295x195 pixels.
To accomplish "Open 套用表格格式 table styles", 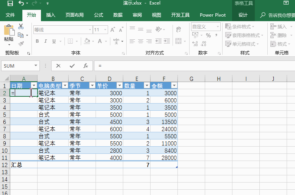I will point(244,35).
